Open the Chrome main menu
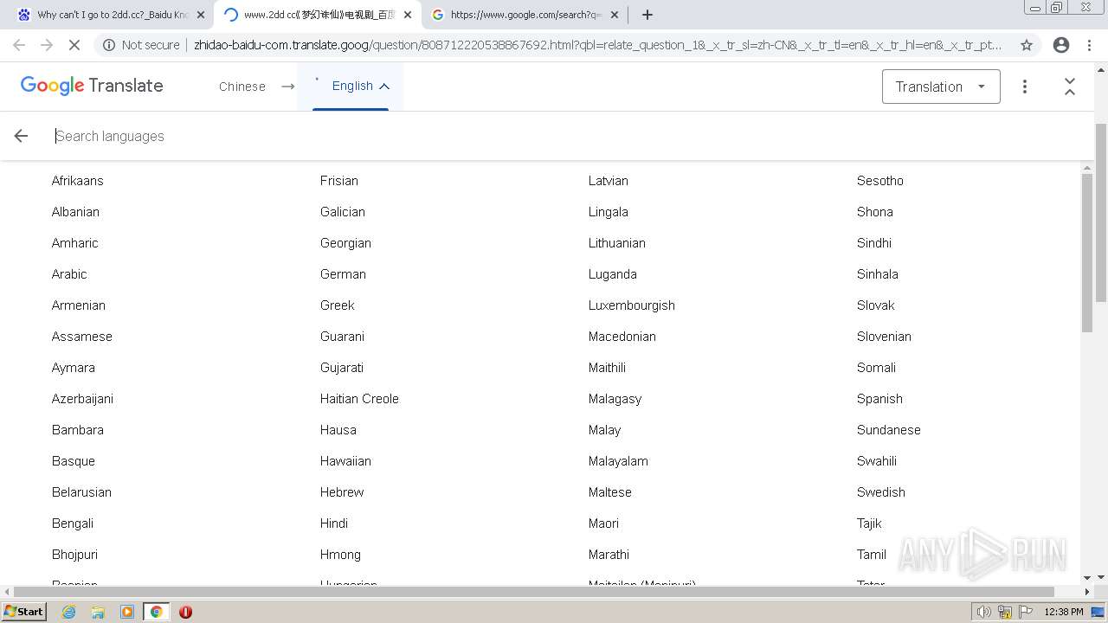 coord(1091,45)
